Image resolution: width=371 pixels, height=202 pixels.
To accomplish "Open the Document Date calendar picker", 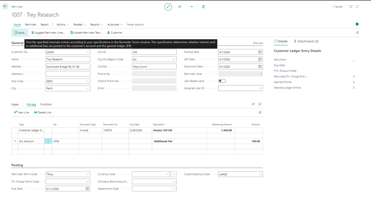I will (260, 67).
